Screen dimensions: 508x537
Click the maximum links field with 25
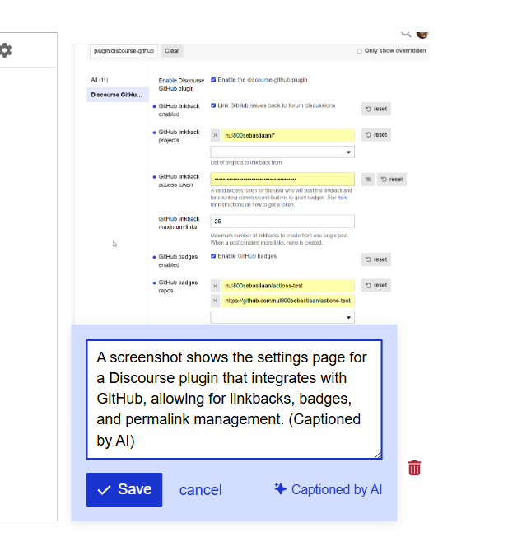[282, 222]
